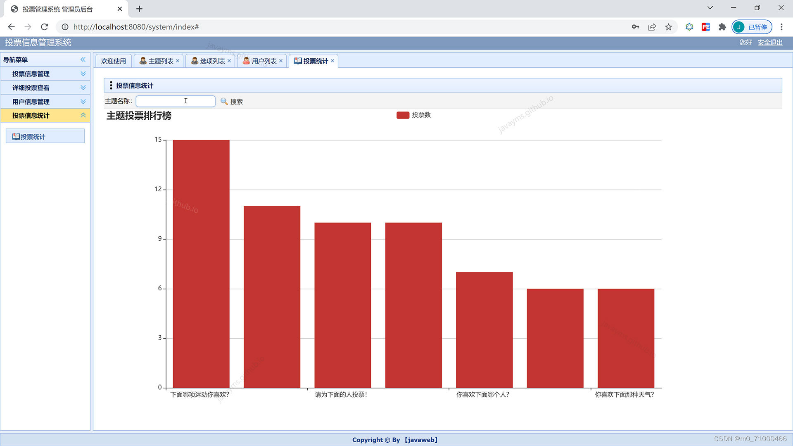
Task: Close the 选项列表 tab
Action: click(229, 61)
